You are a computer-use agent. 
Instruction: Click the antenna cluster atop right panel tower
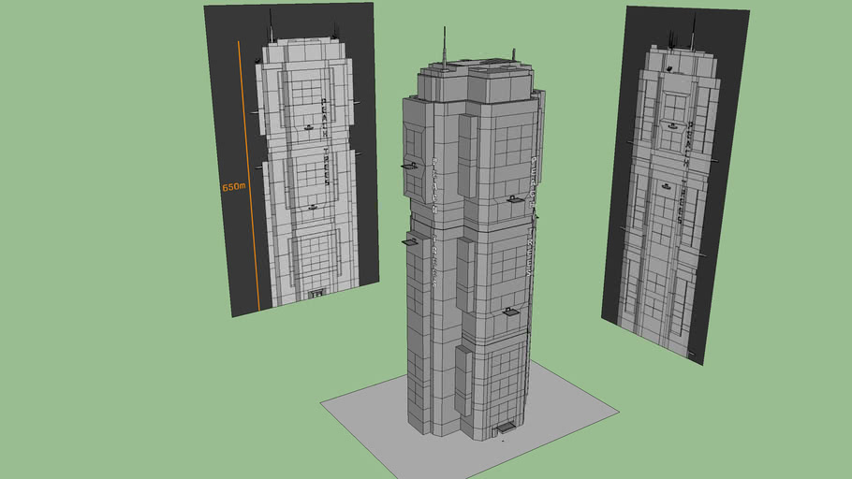click(680, 37)
